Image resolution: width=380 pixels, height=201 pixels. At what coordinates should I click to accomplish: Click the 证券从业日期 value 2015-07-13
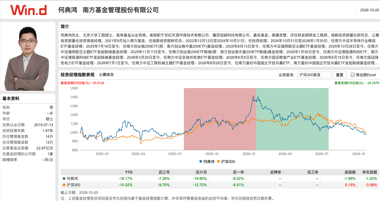[x=44, y=125]
